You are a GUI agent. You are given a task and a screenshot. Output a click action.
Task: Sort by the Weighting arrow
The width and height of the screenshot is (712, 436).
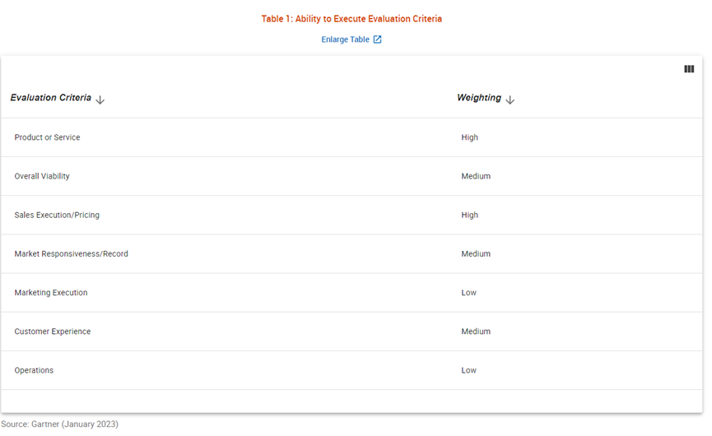(x=510, y=100)
